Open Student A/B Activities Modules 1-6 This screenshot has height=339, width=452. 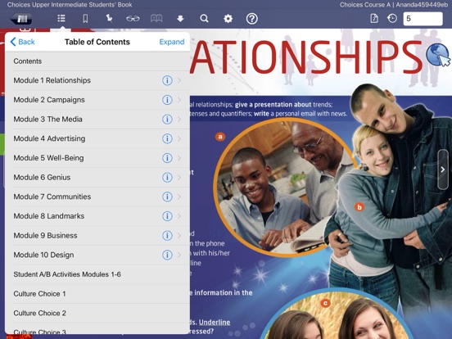[97, 274]
